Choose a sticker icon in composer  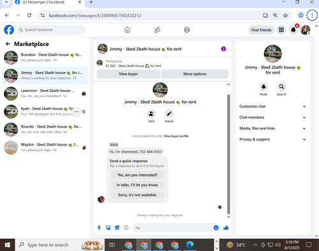tap(117, 228)
